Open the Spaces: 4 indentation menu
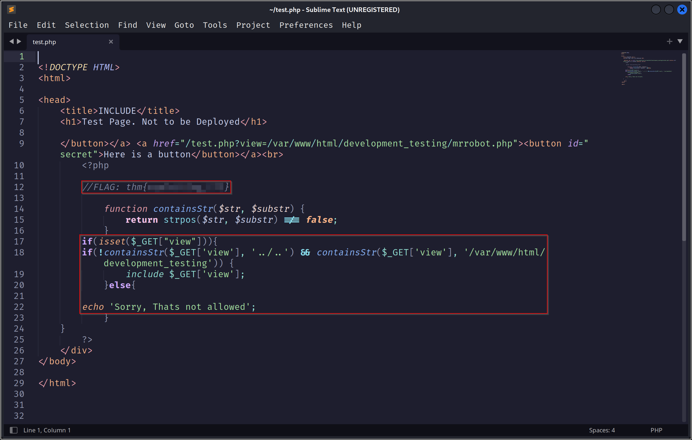The image size is (692, 440). click(x=602, y=430)
